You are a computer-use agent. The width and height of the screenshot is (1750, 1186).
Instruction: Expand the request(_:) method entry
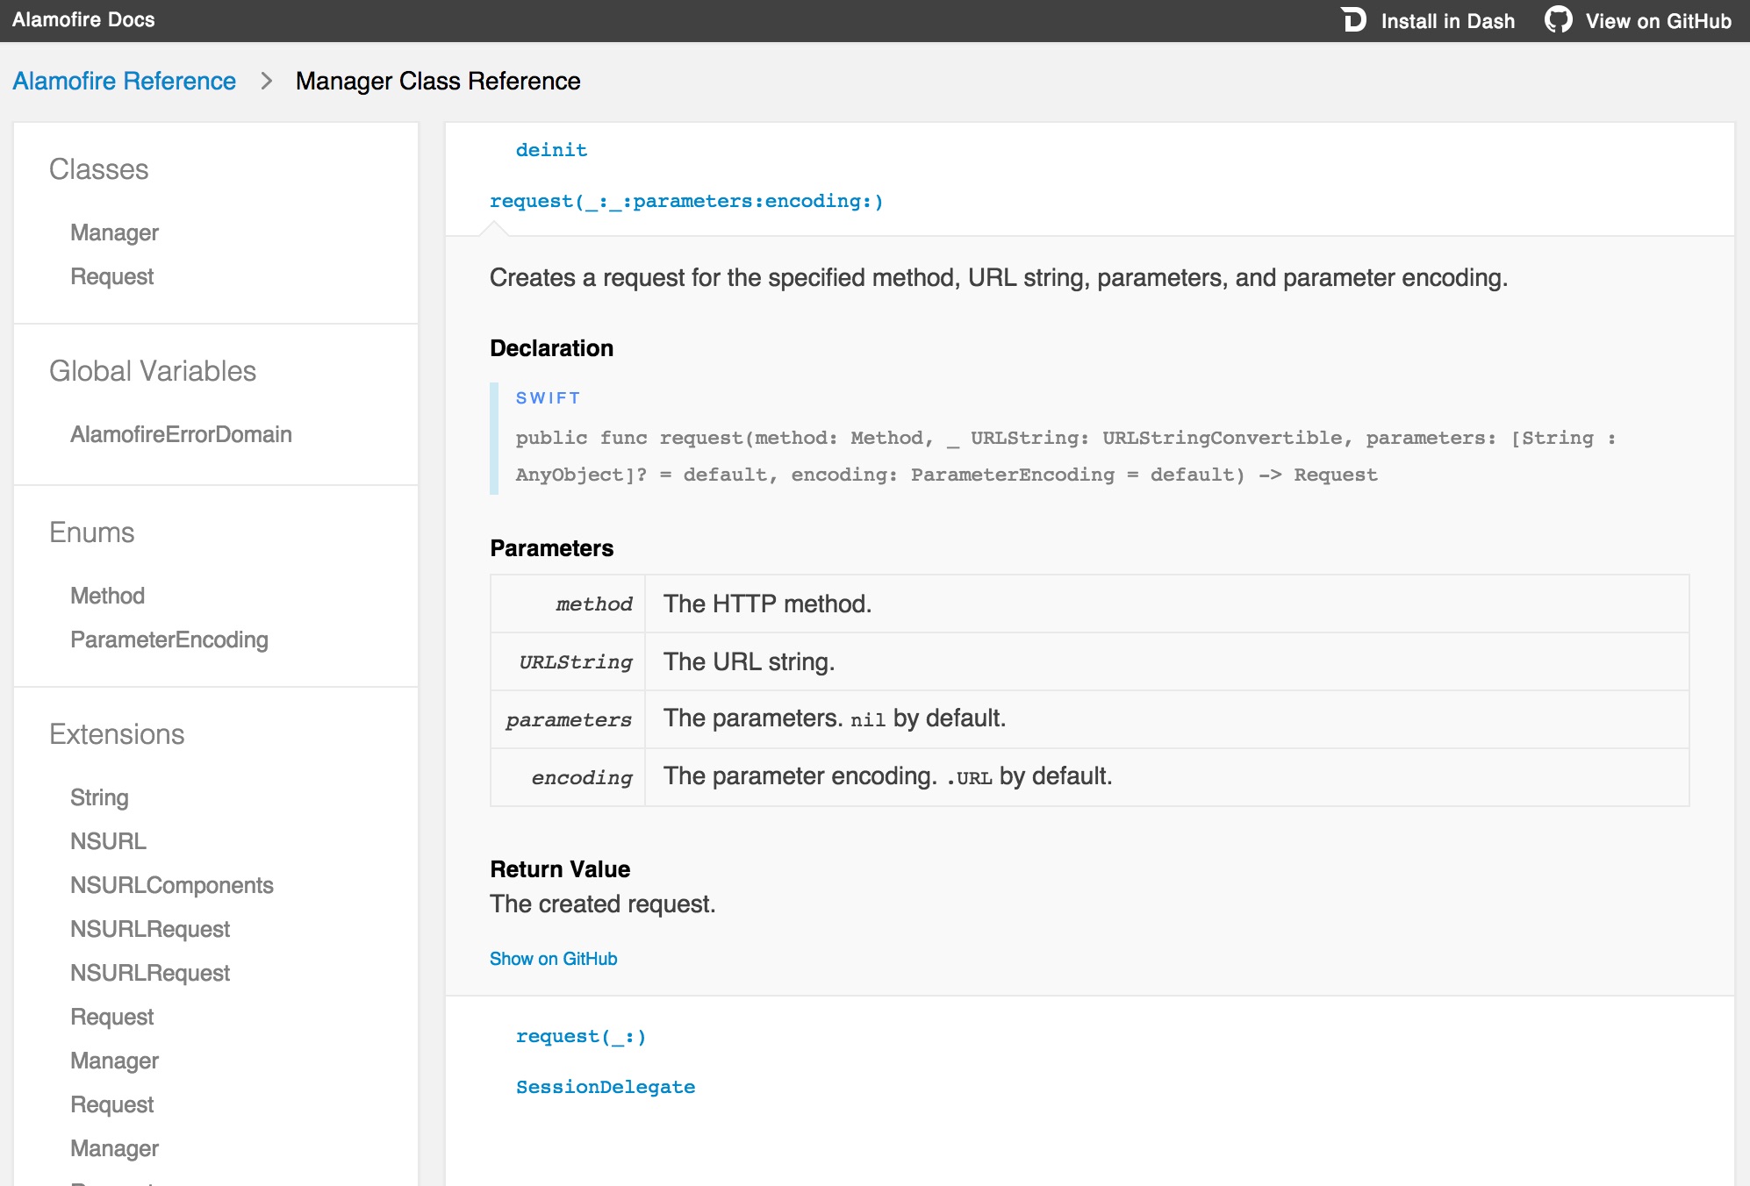pyautogui.click(x=580, y=1036)
